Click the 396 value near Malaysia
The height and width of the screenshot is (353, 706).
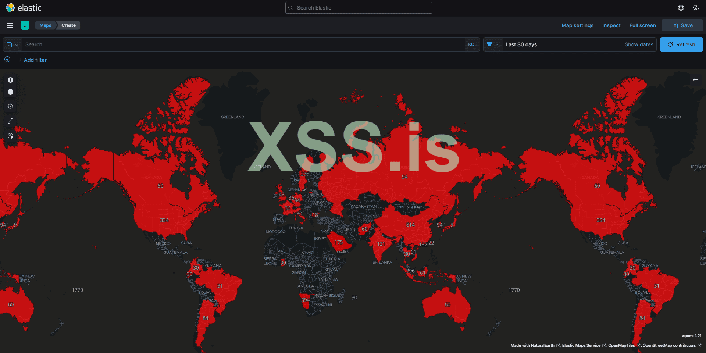(410, 271)
